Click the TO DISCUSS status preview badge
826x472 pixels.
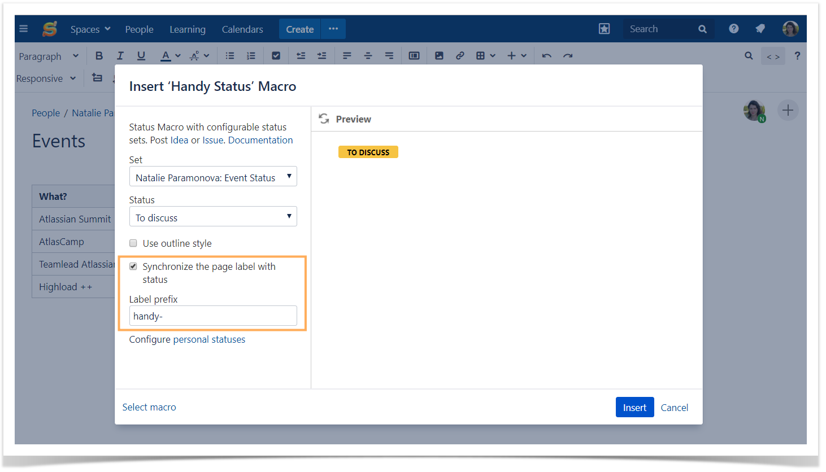(x=368, y=152)
